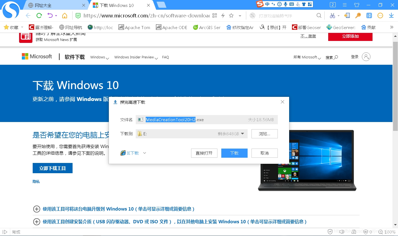
Task: Click the browser back arrow
Action: coord(28,15)
